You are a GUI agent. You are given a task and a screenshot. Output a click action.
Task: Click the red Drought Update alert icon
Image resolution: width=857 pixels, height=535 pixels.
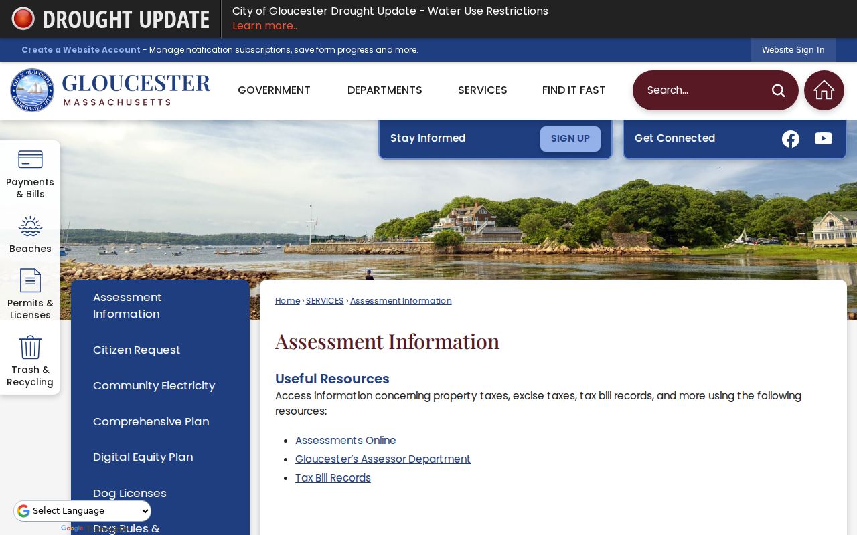coord(23,19)
